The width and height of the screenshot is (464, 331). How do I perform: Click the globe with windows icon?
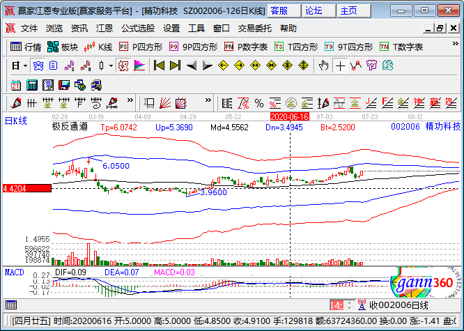(x=79, y=85)
